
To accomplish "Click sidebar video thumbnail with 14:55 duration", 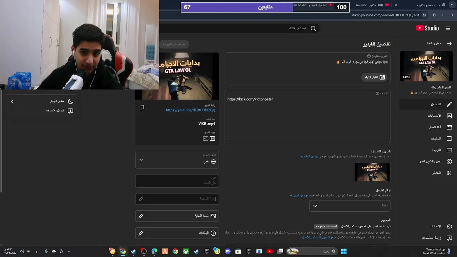I will coord(426,66).
